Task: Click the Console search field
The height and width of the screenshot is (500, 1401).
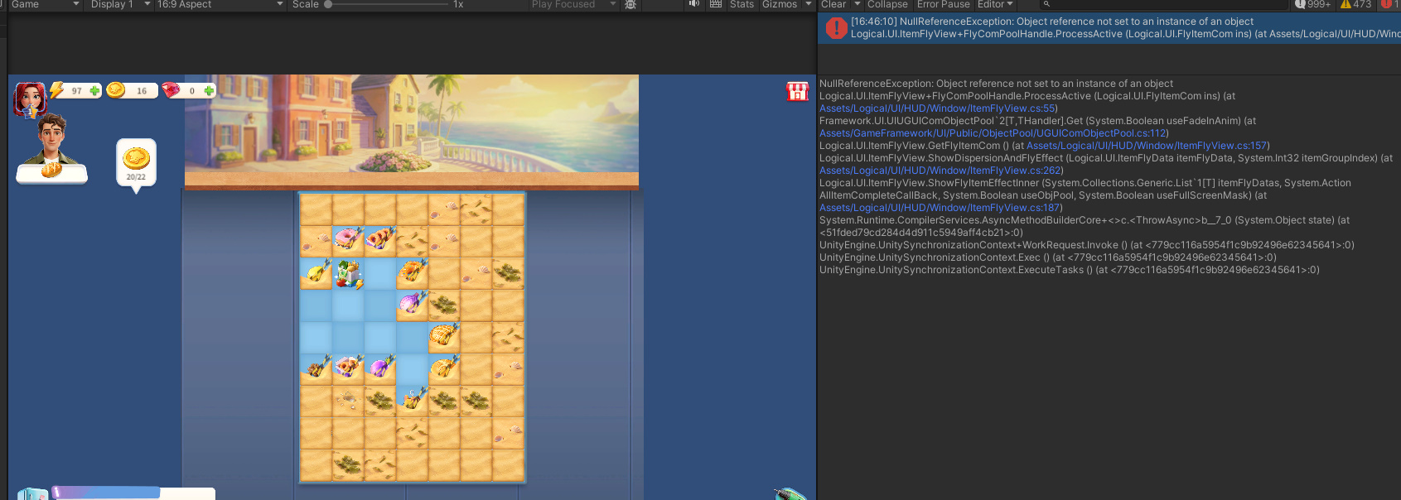Action: (x=1160, y=5)
